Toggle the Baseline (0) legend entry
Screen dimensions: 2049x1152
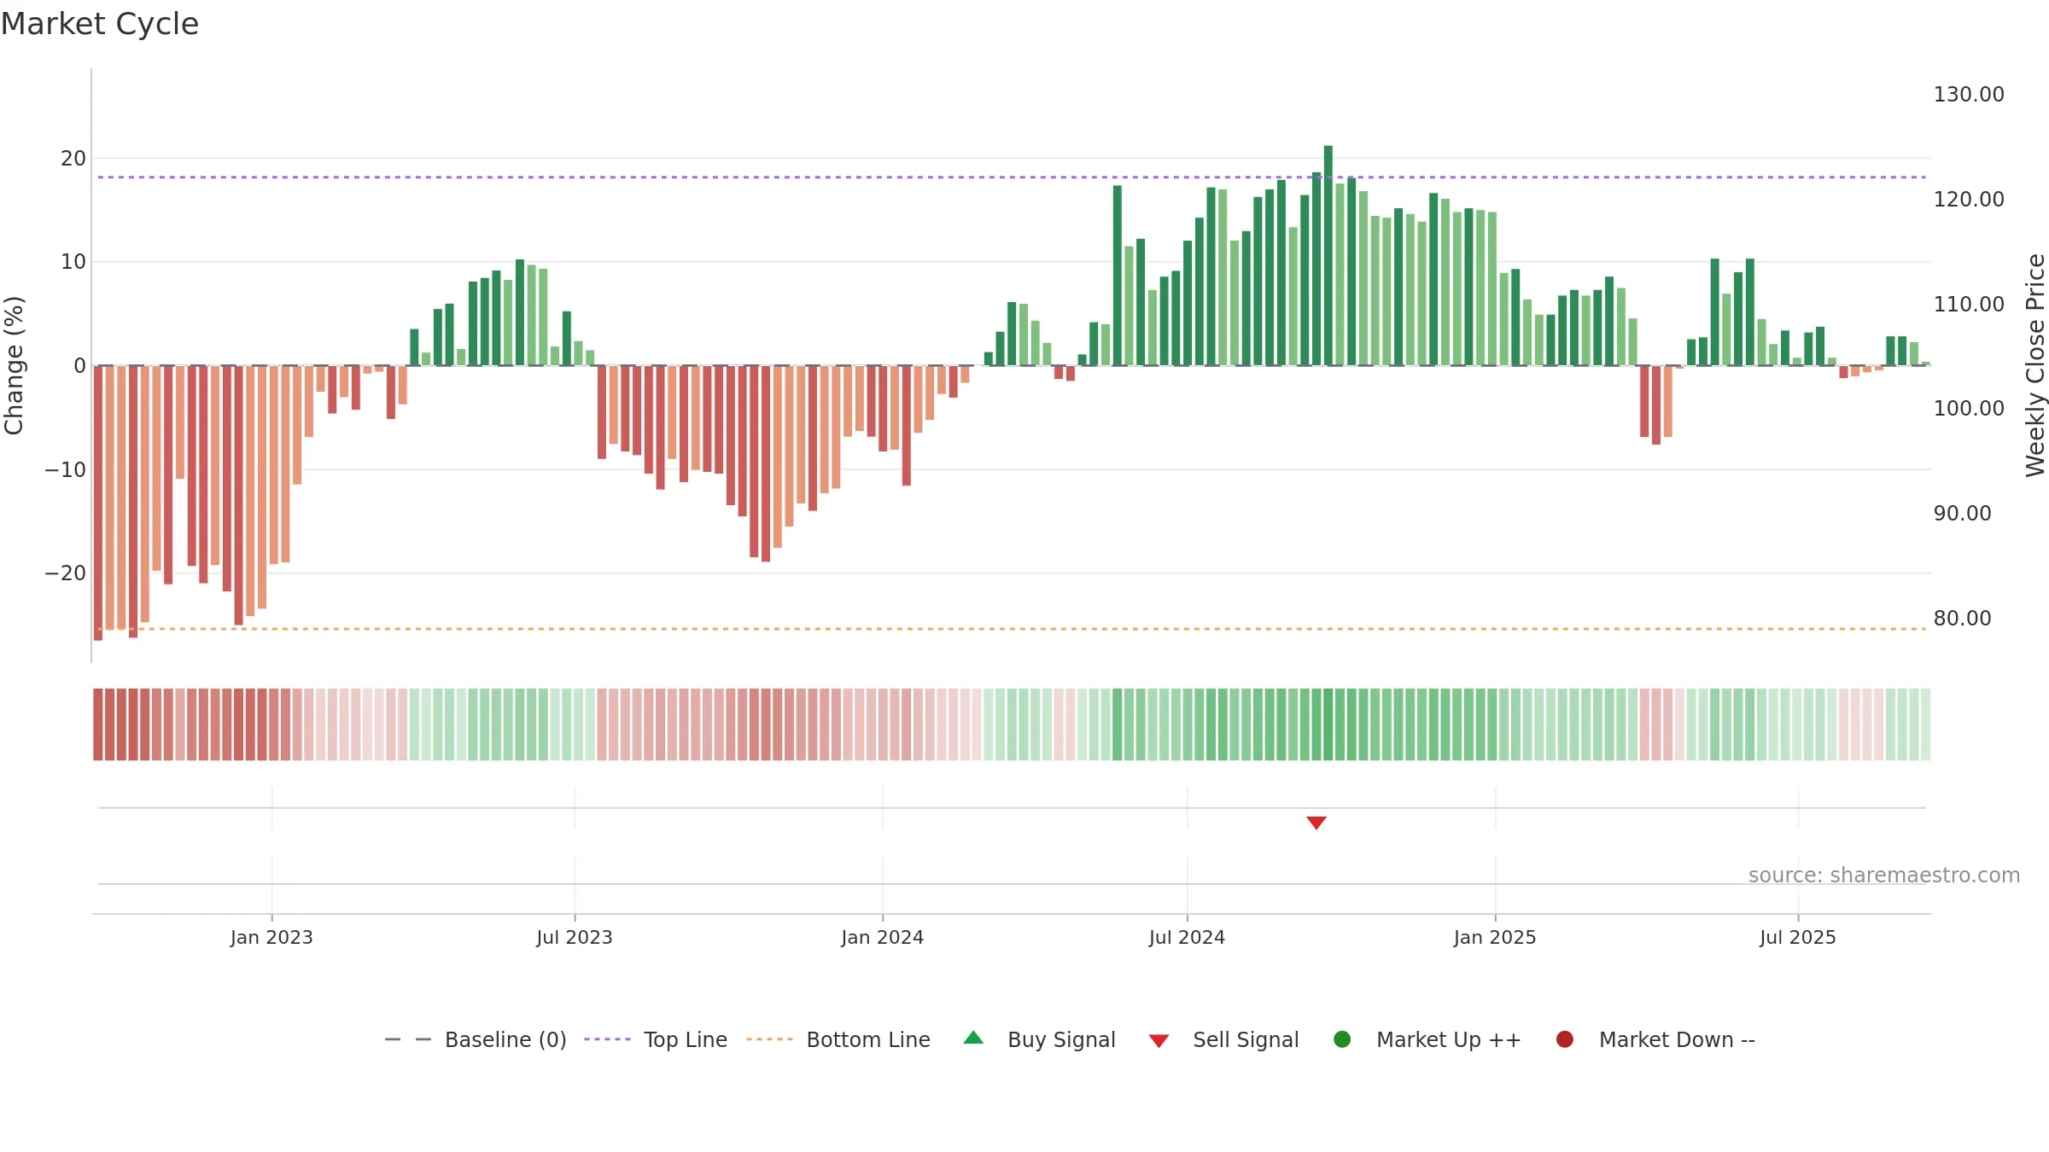pos(476,1039)
